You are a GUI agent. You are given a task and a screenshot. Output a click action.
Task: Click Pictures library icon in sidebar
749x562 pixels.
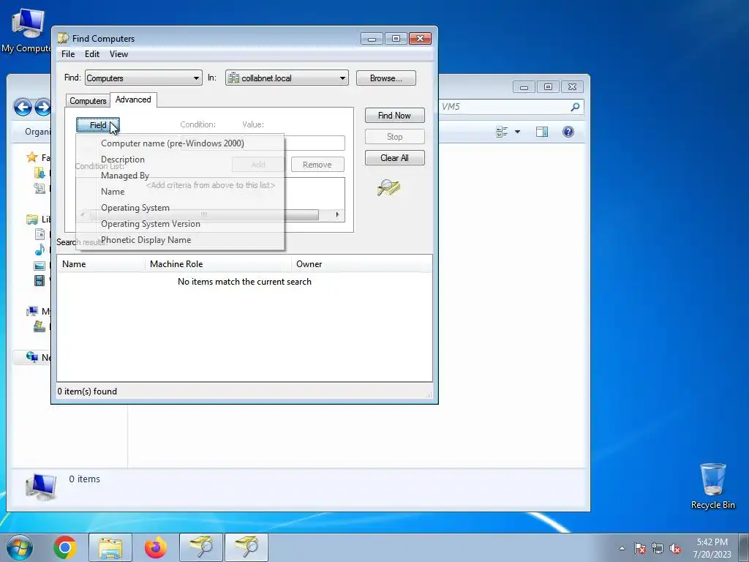coord(39,266)
